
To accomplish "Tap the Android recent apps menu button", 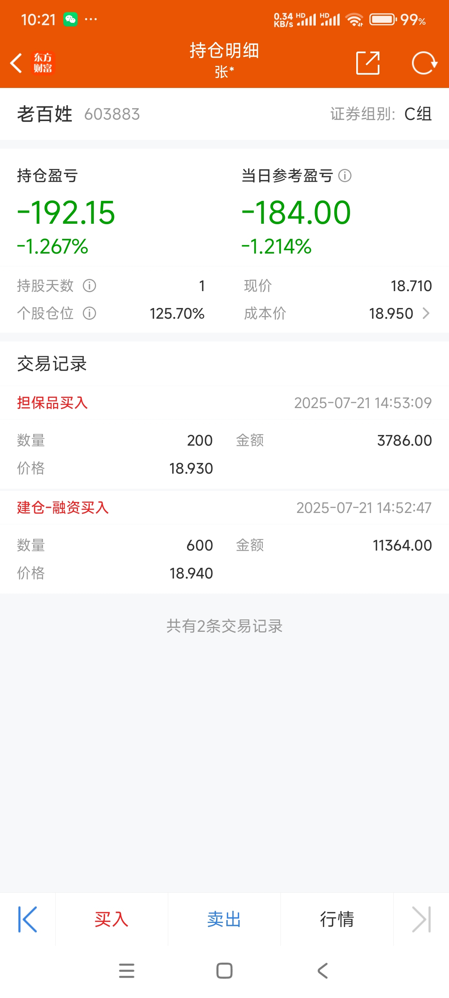I will click(x=127, y=970).
